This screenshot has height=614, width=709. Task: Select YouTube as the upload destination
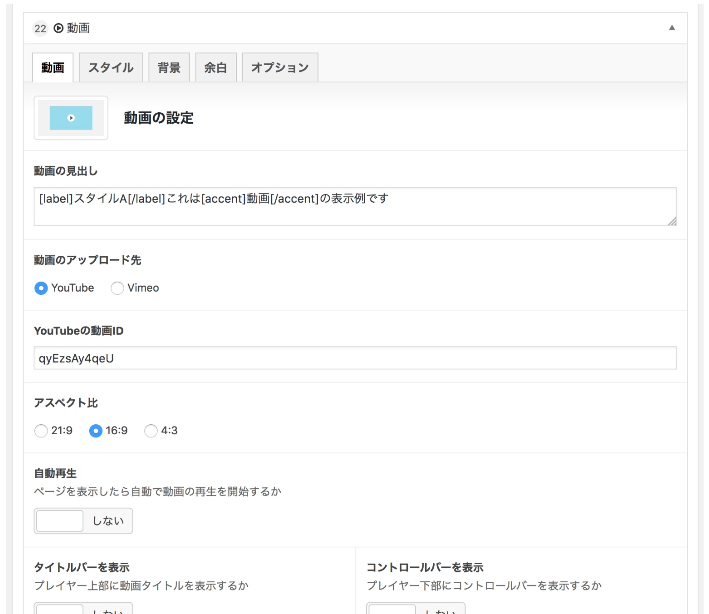click(x=41, y=288)
